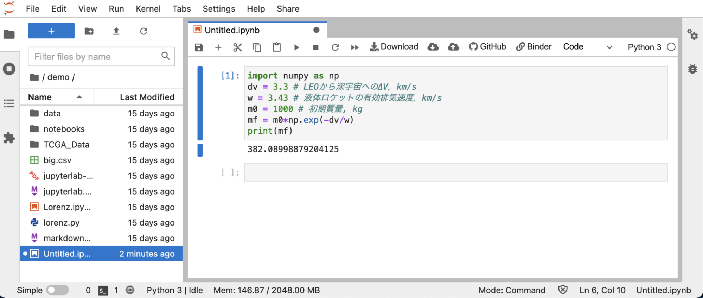Open the Run menu
Image resolution: width=703 pixels, height=298 pixels.
pos(116,9)
